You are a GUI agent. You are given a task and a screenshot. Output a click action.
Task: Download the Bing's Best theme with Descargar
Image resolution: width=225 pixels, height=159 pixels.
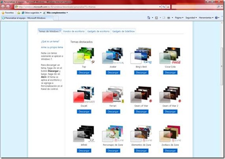tap(141, 73)
